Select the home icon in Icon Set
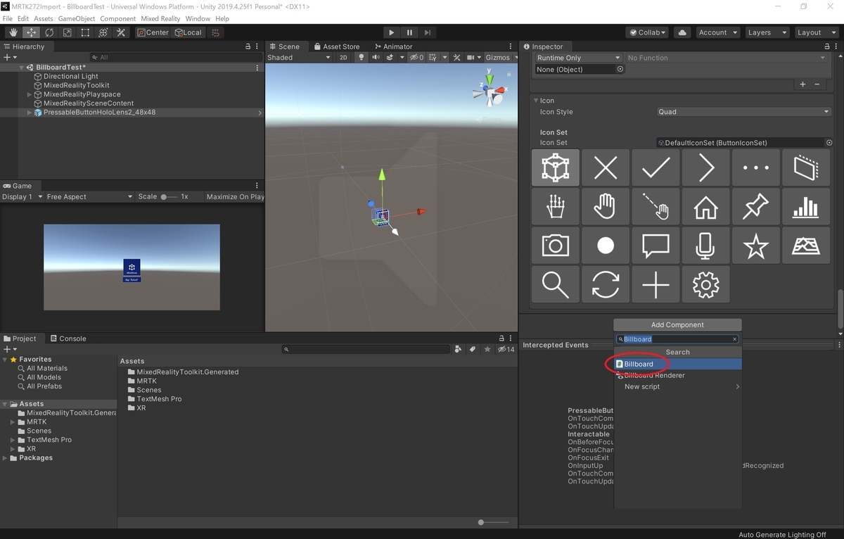Screen dimensions: 844x539 pos(705,207)
